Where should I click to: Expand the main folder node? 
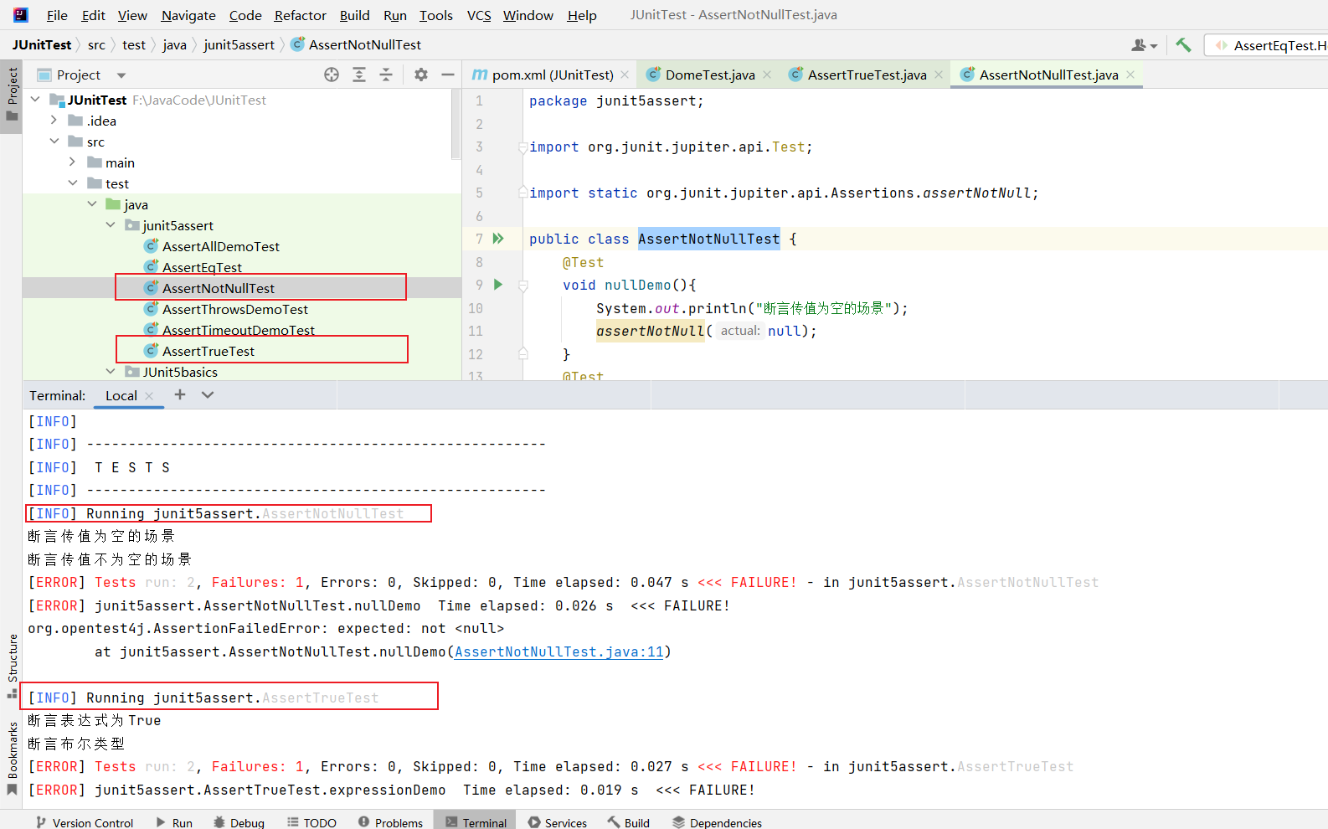[x=73, y=162]
